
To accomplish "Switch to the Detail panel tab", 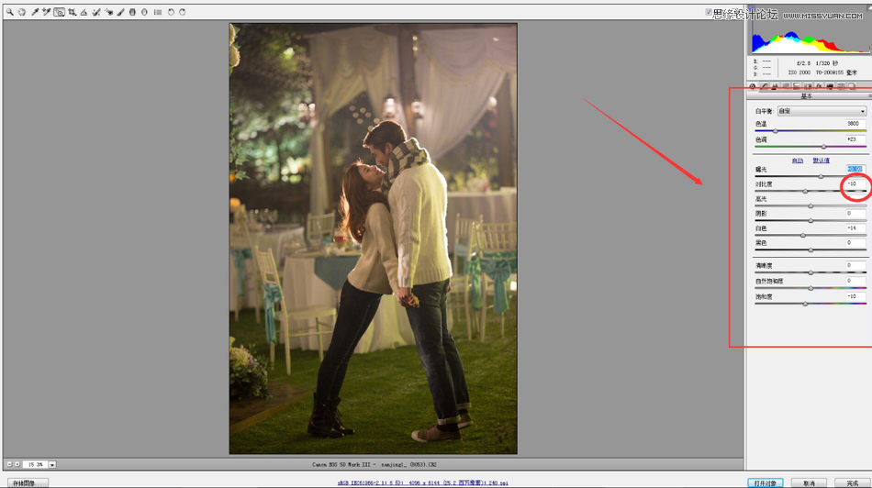I will point(775,87).
